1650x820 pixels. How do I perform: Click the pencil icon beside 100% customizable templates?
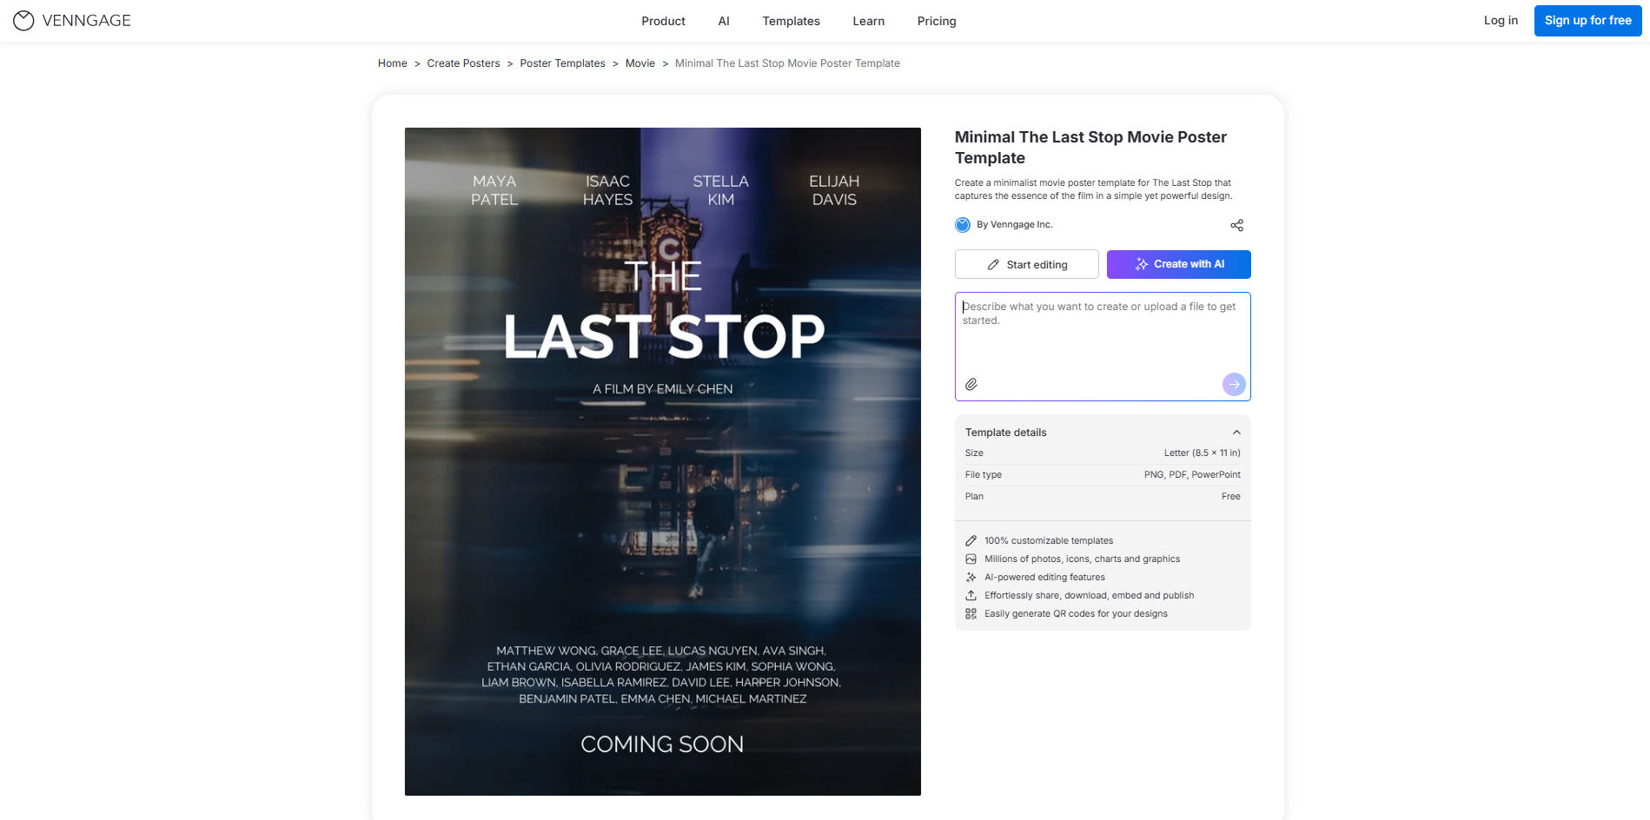(x=971, y=540)
